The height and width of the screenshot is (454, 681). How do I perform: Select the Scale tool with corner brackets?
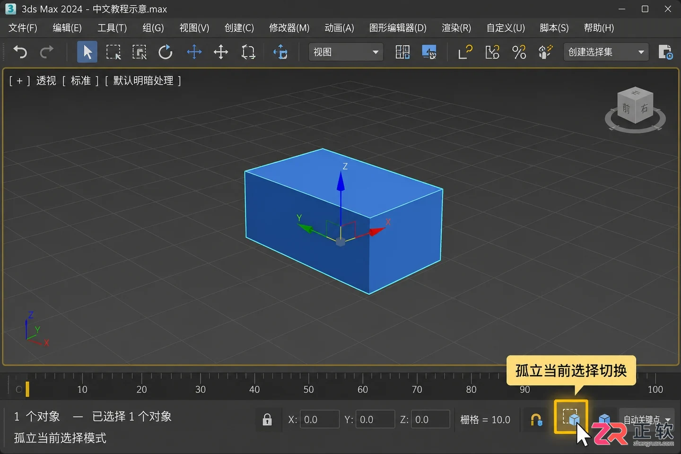click(248, 52)
